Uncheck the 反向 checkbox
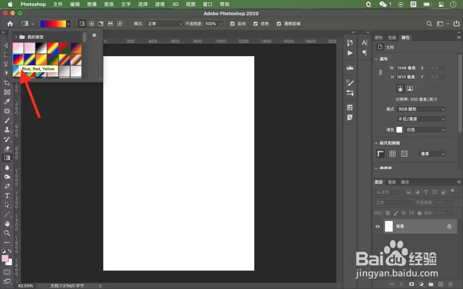 (x=232, y=24)
